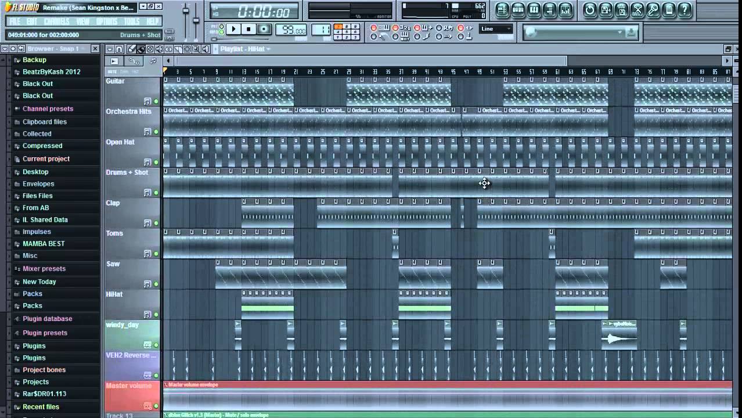742x418 pixels.
Task: Toggle the step editing mode option
Action: (x=422, y=37)
